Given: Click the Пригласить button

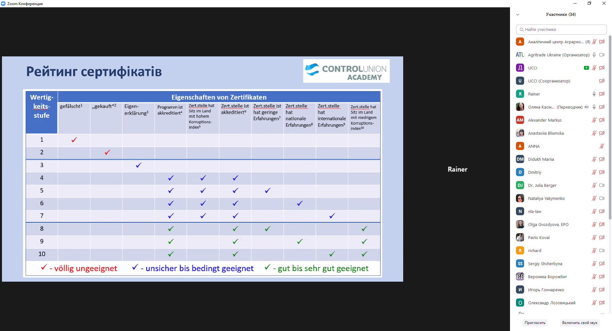Looking at the screenshot, I should point(535,323).
